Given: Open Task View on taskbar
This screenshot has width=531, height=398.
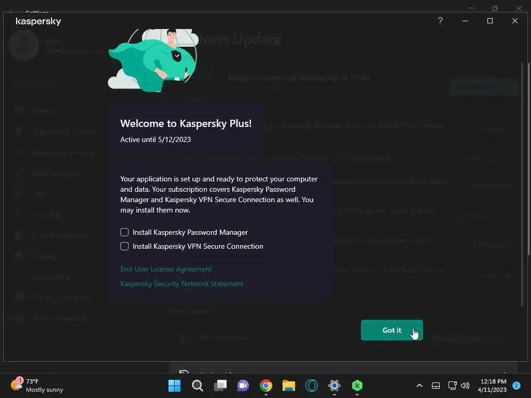Looking at the screenshot, I should point(220,386).
